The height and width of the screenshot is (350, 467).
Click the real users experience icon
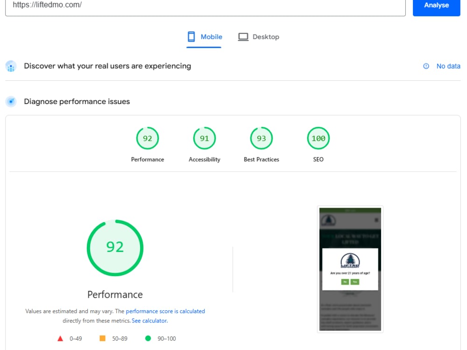pos(11,66)
